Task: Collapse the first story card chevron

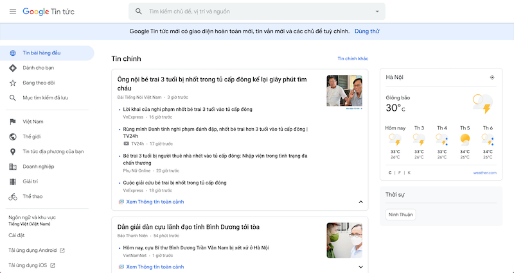Action: 360,202
